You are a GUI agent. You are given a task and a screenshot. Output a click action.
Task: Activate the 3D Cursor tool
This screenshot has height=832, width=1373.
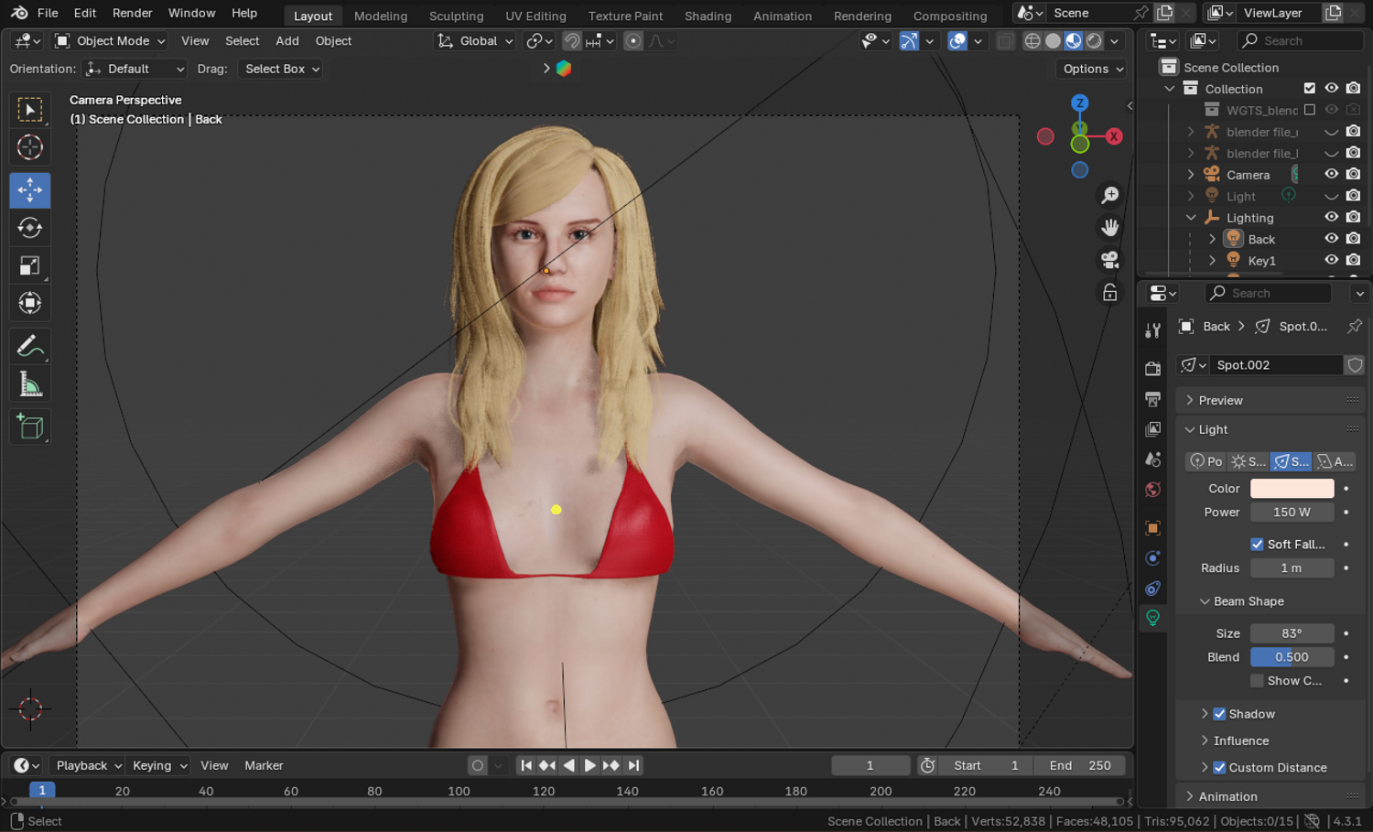[x=30, y=146]
